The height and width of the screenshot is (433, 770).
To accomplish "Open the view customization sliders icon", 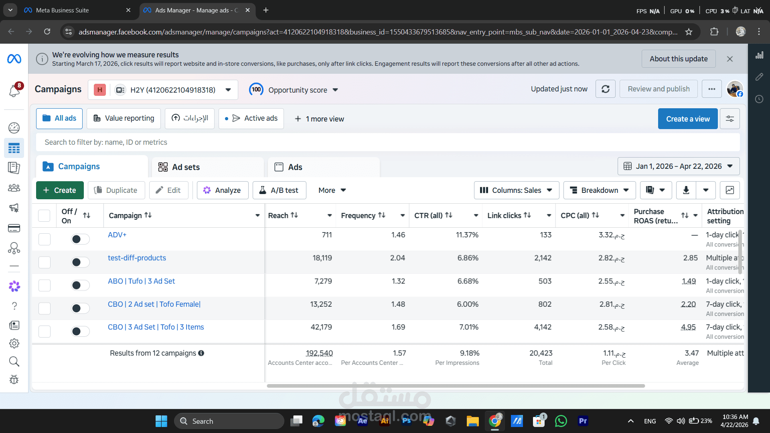I will coord(730,119).
